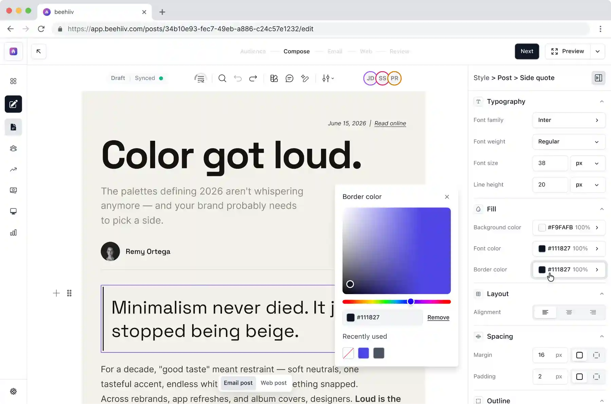
Task: Open the Font weight Regular dropdown
Action: pos(569,142)
